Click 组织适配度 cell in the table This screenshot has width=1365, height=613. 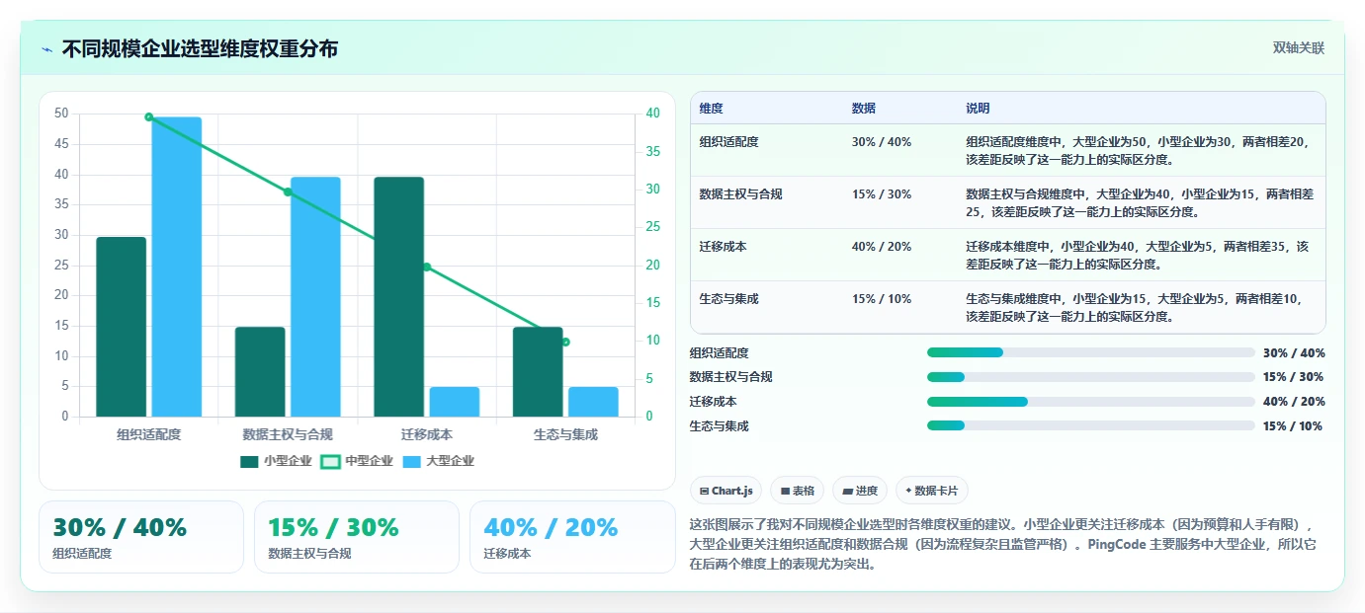728,142
